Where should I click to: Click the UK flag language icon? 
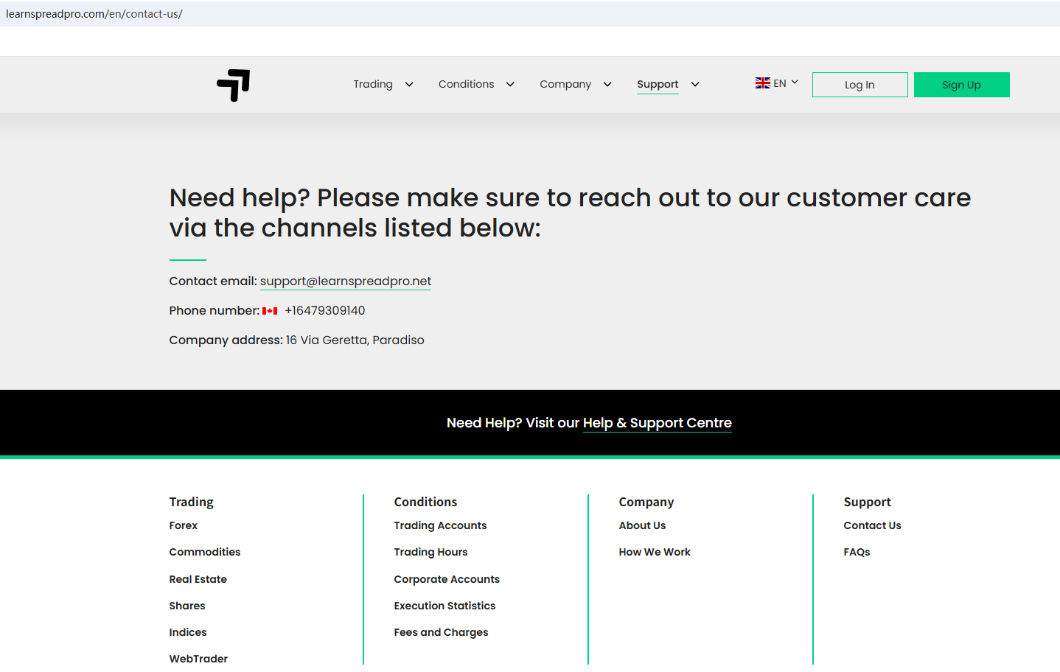coord(762,83)
